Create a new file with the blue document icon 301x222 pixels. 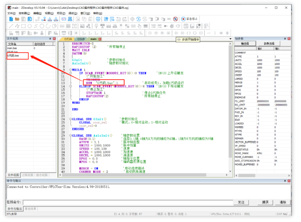click(x=11, y=19)
